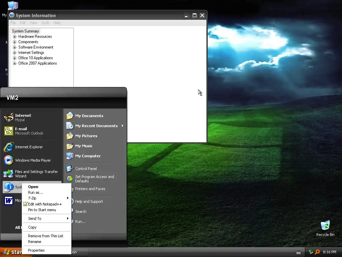The width and height of the screenshot is (342, 257).
Task: Select Pin to Start menu
Action: pyautogui.click(x=47, y=210)
